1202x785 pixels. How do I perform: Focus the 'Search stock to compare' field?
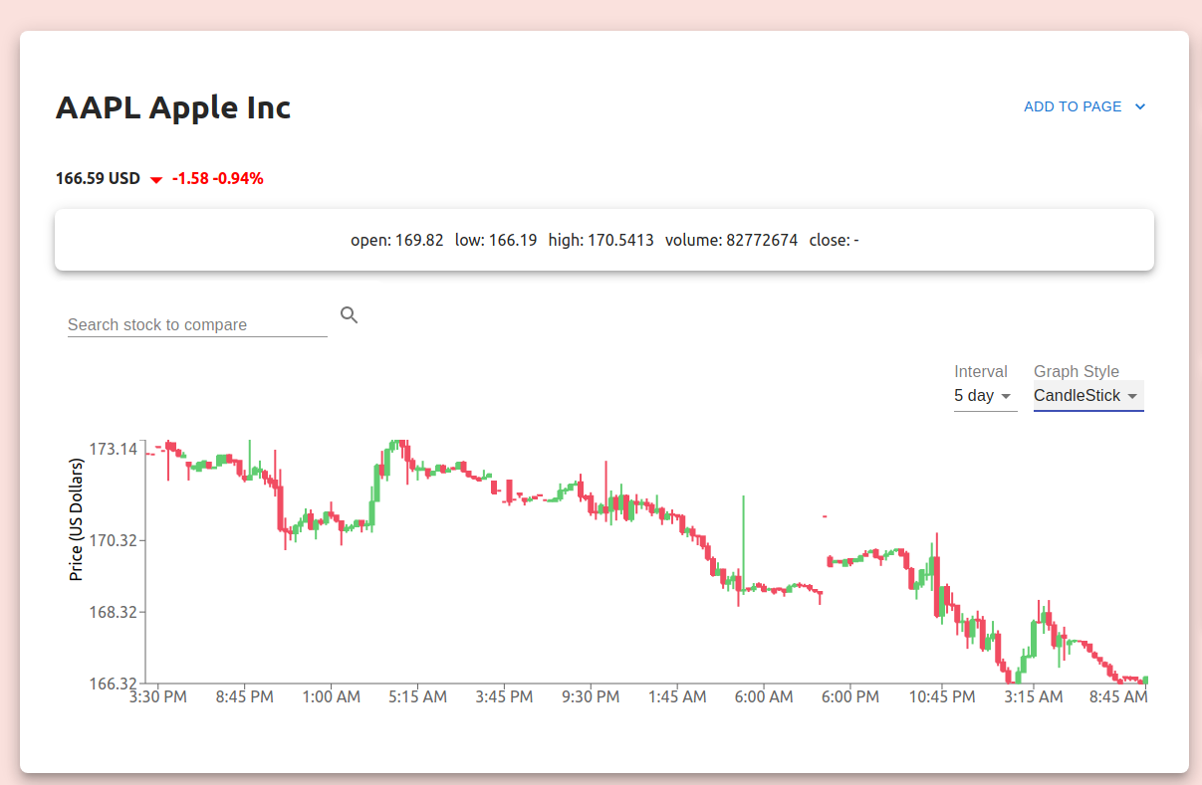[x=196, y=324]
